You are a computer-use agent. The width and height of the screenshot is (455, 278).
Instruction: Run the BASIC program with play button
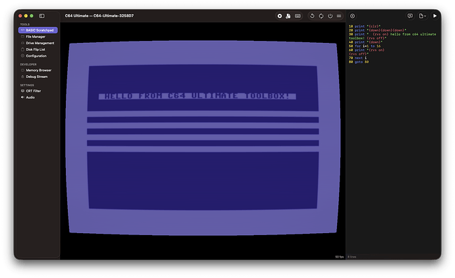pos(435,16)
